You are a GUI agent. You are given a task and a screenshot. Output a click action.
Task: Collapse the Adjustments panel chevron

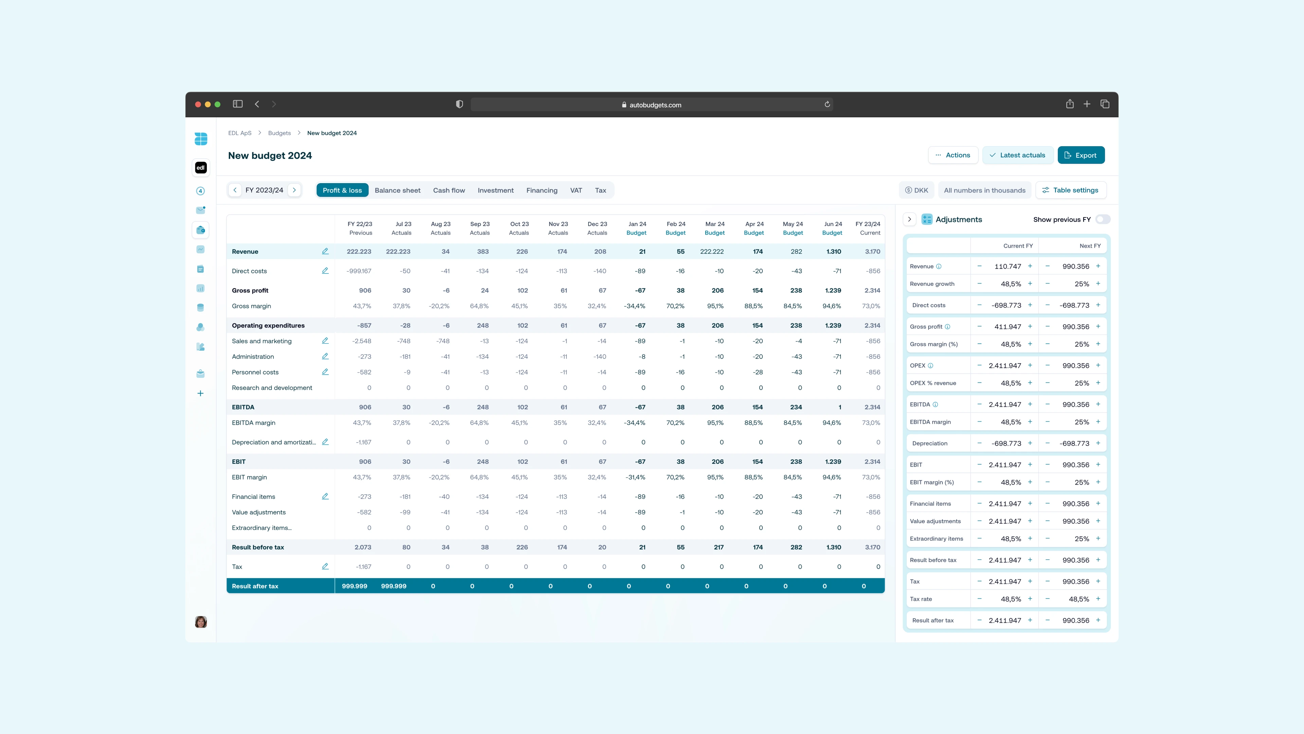click(909, 219)
